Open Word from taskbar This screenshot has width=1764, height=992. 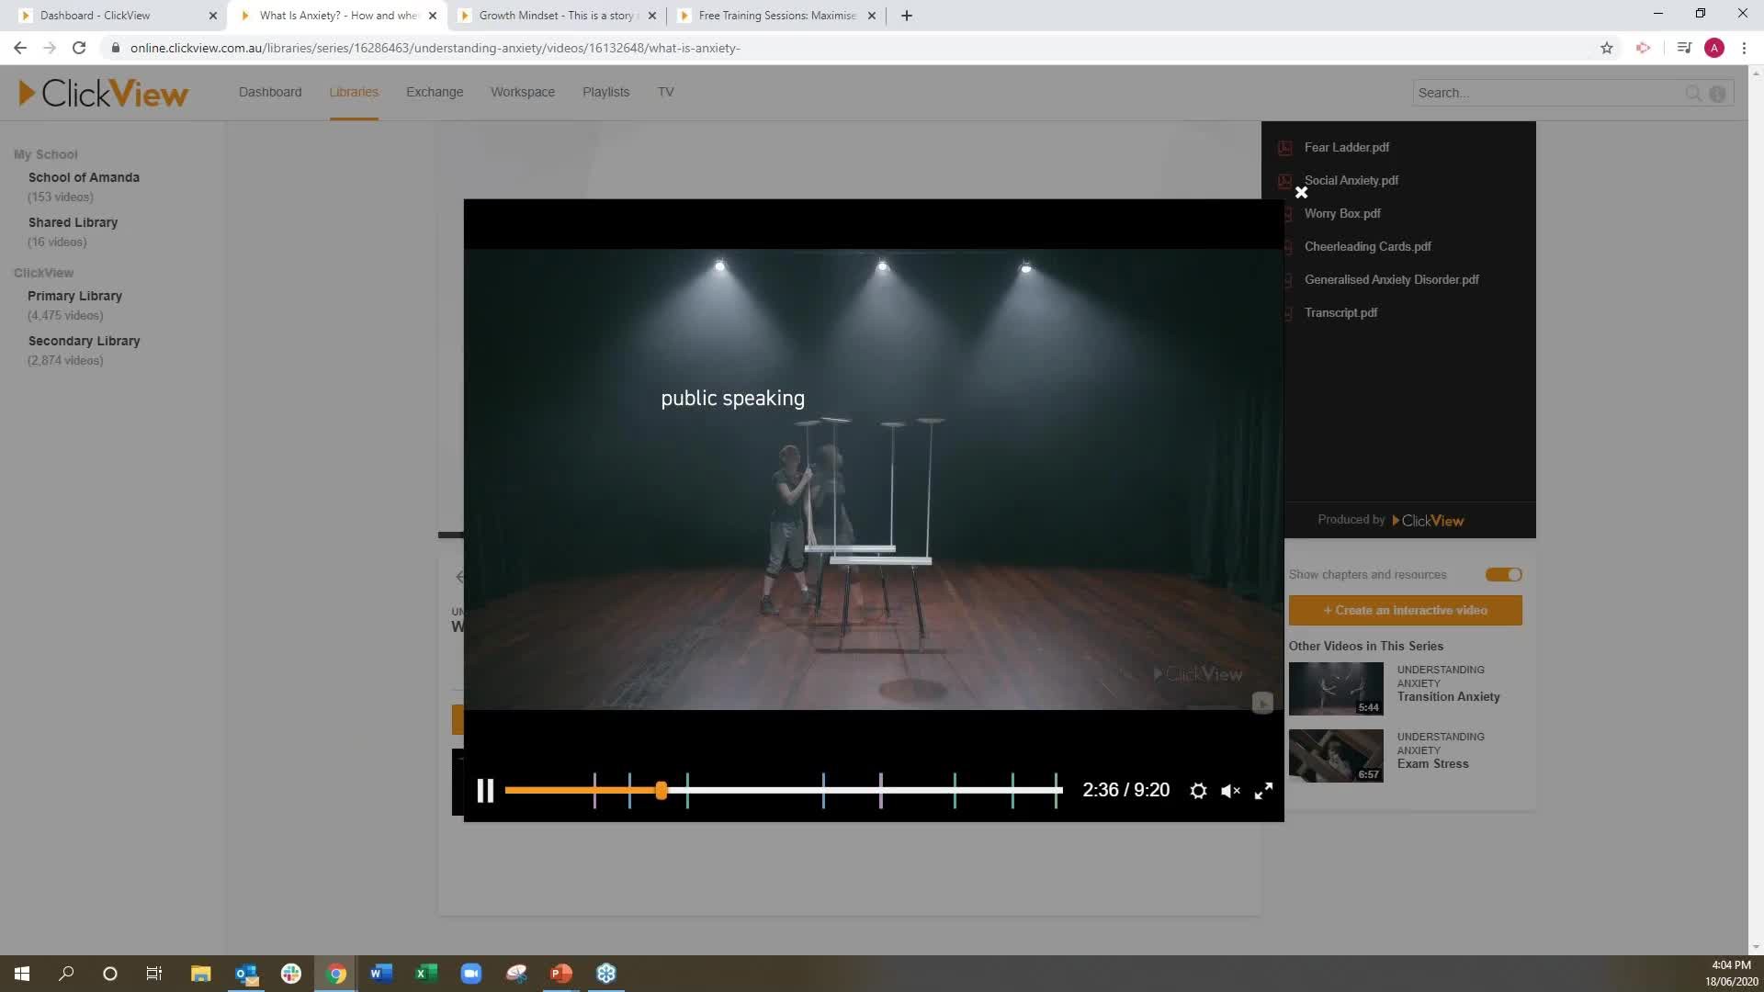point(381,974)
